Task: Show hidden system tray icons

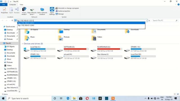Action: coord(145,98)
